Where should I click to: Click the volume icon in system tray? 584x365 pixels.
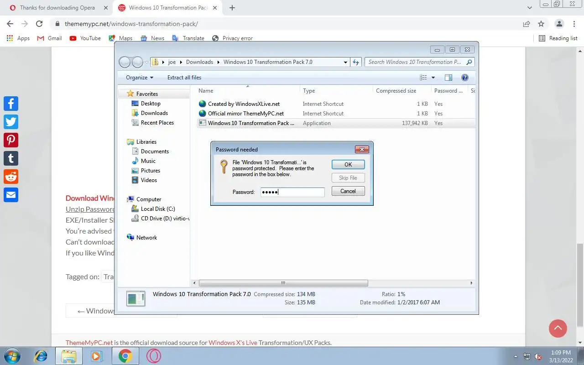(x=538, y=356)
